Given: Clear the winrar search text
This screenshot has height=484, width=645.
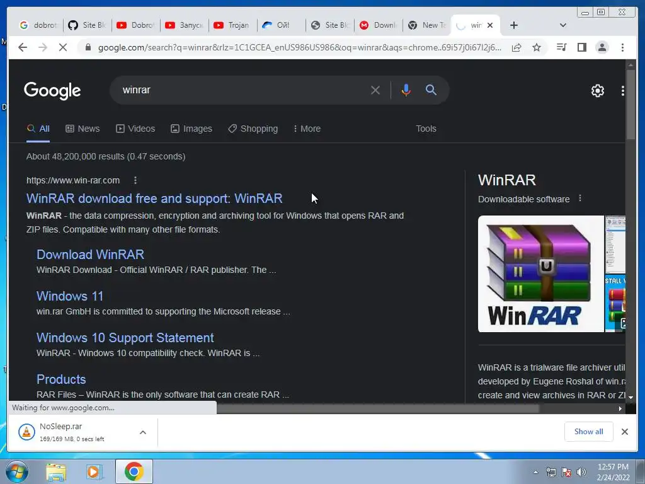Looking at the screenshot, I should pos(375,90).
